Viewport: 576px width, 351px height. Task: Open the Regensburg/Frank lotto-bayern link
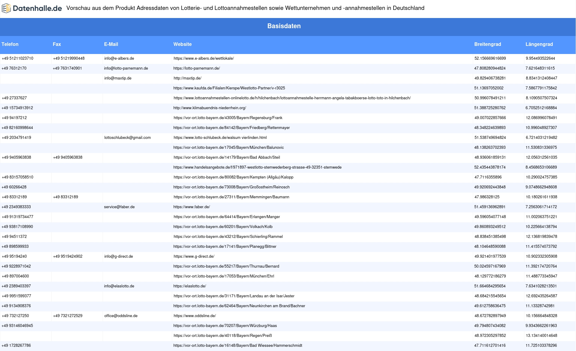228,118
